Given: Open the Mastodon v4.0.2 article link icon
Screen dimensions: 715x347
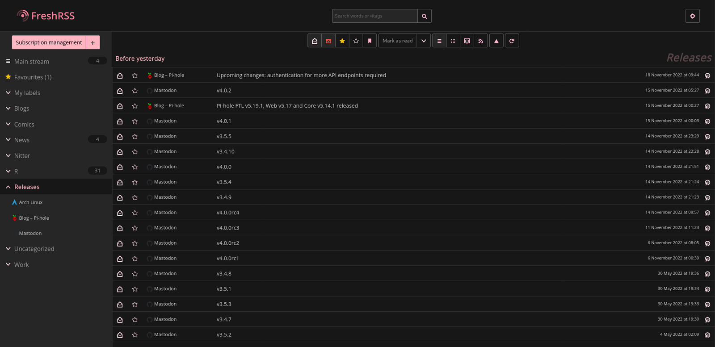Looking at the screenshot, I should coord(707,91).
